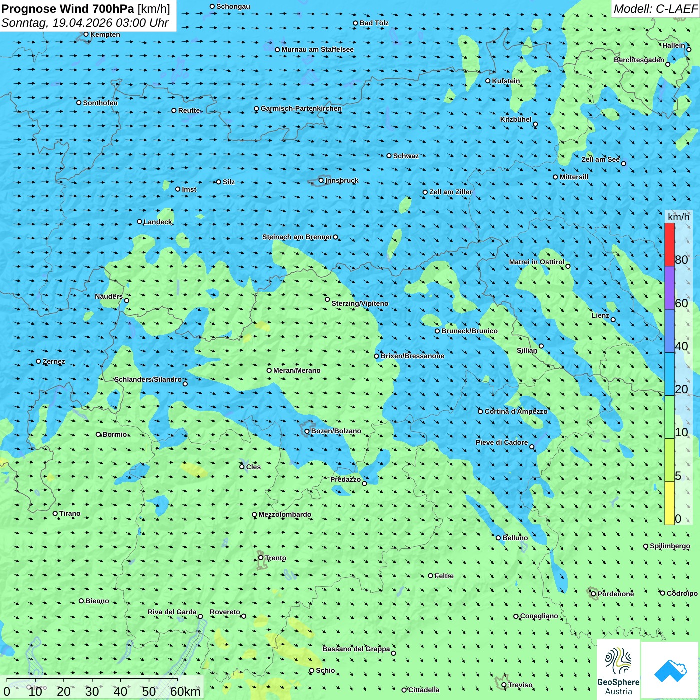Select the "Matrei in Osttirol" label

tap(536, 262)
